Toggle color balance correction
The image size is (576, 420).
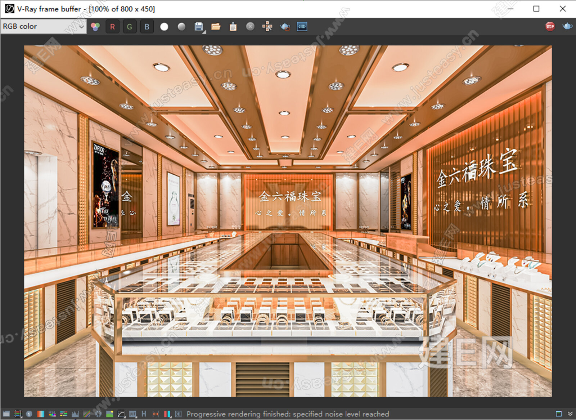64,414
